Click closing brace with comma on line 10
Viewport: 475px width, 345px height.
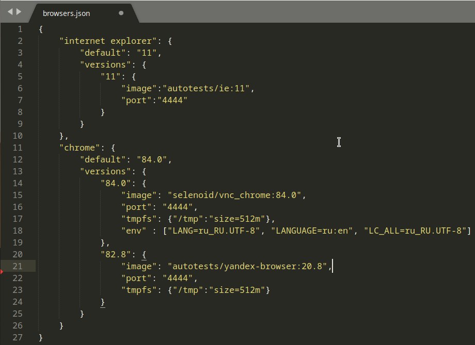[64, 136]
